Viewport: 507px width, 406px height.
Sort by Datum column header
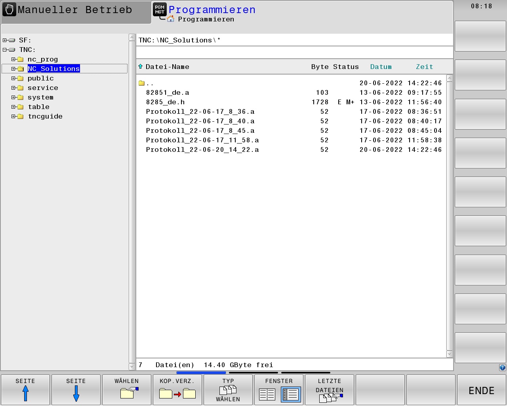coord(381,67)
